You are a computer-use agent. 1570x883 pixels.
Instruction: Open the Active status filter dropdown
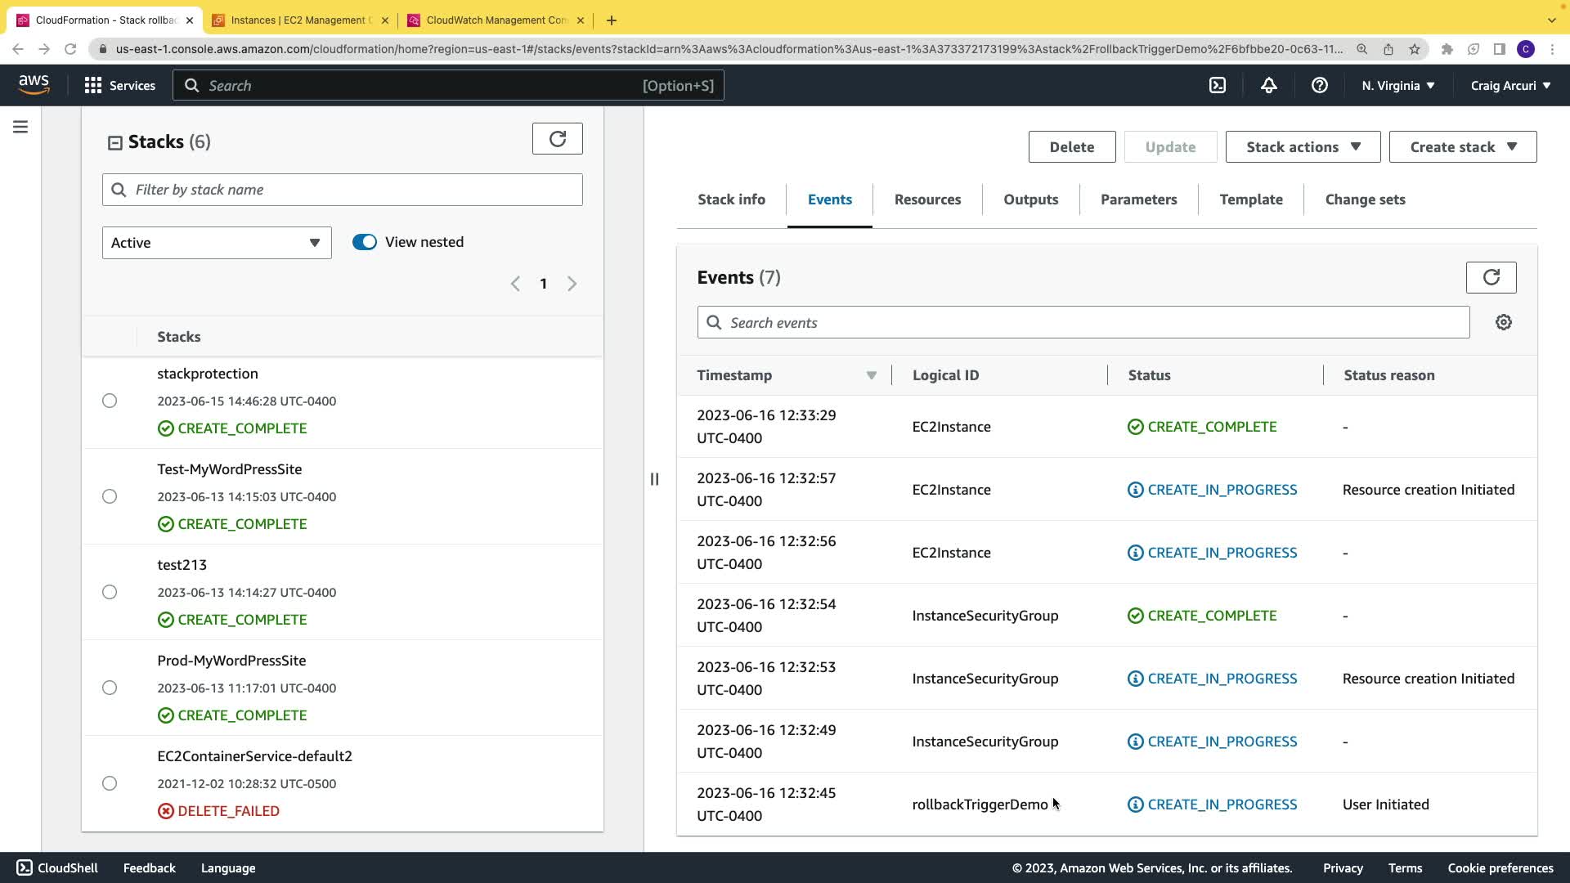point(217,243)
